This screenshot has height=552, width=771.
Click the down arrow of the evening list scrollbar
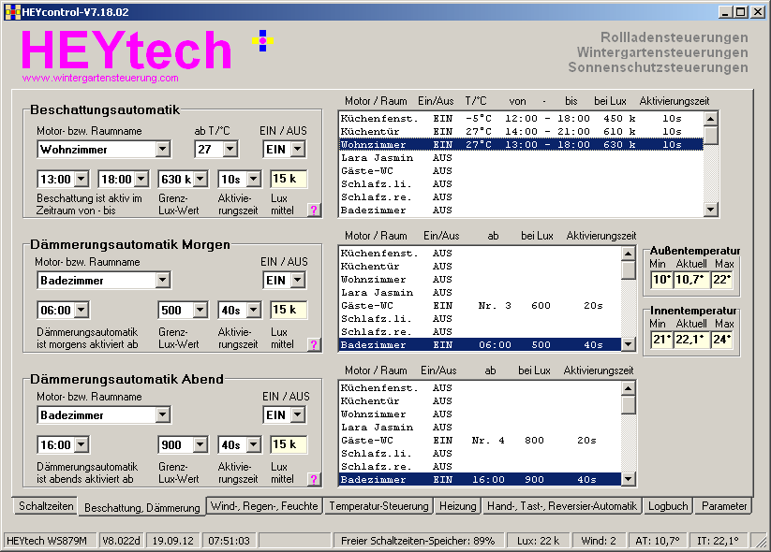[629, 479]
